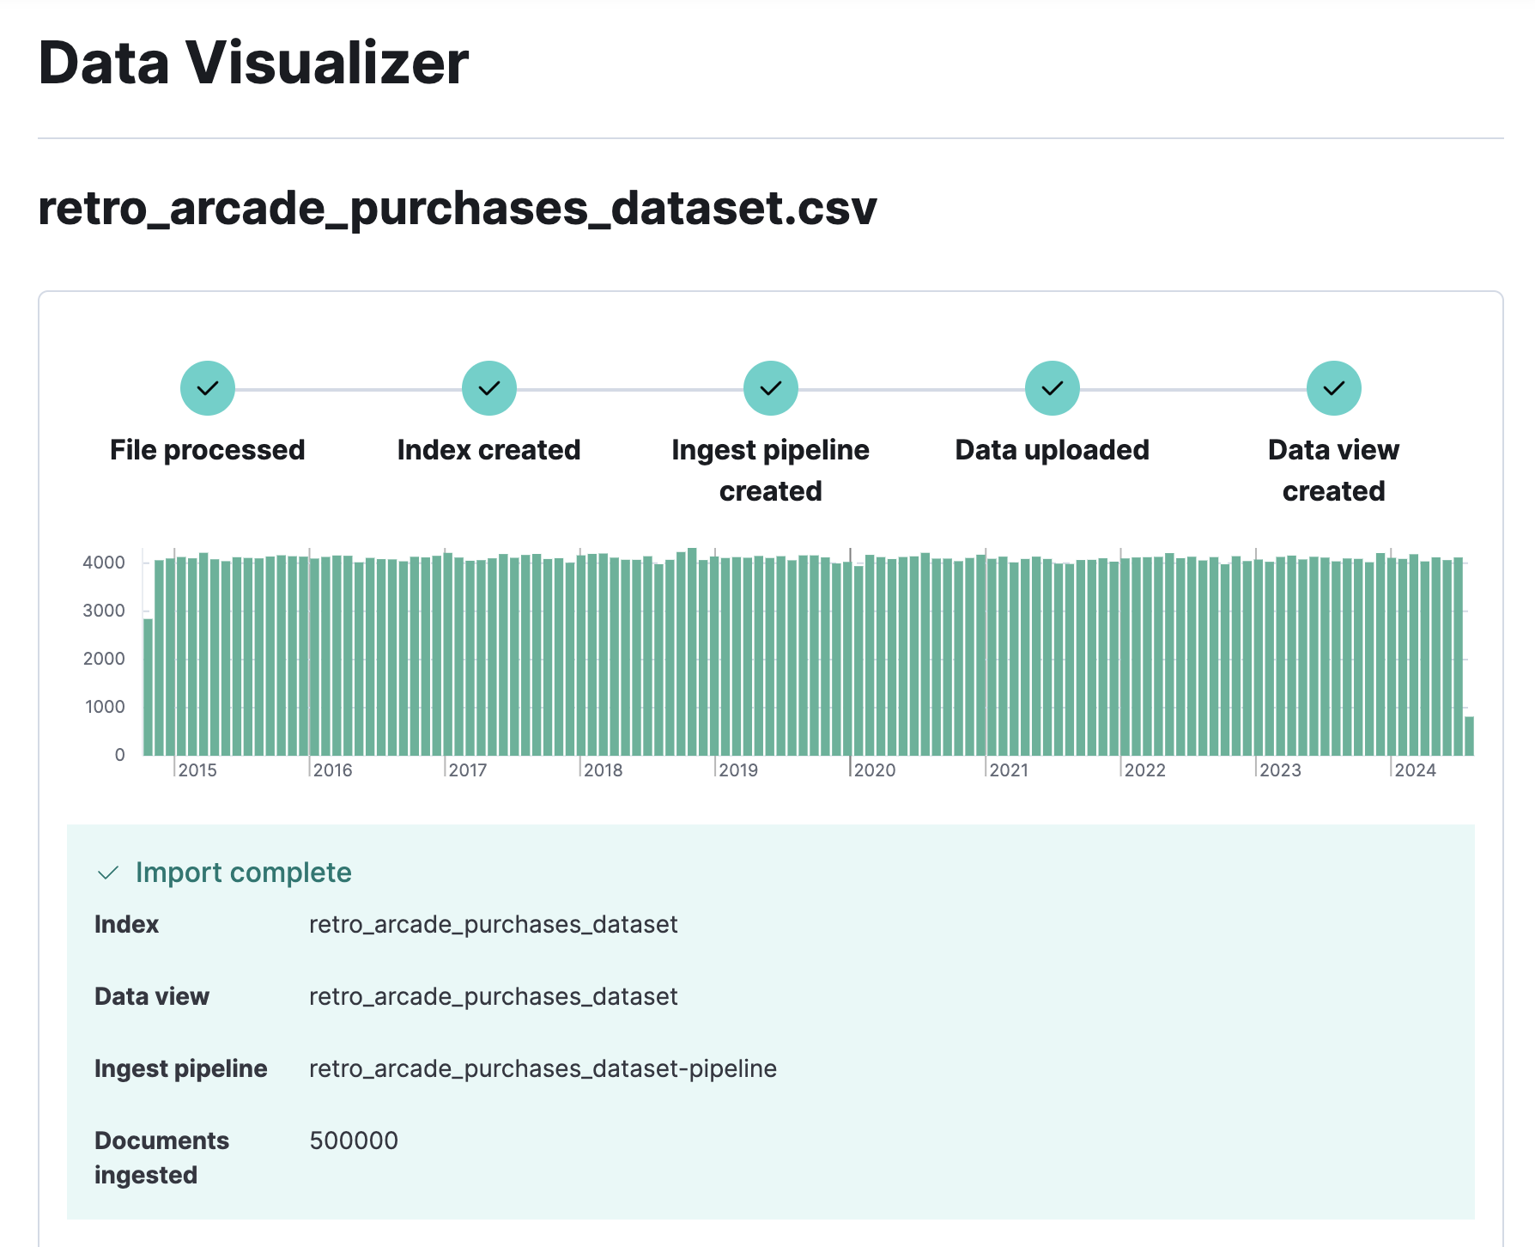1535x1247 pixels.
Task: Click the 4000 y-axis tick label
Action: [x=104, y=563]
